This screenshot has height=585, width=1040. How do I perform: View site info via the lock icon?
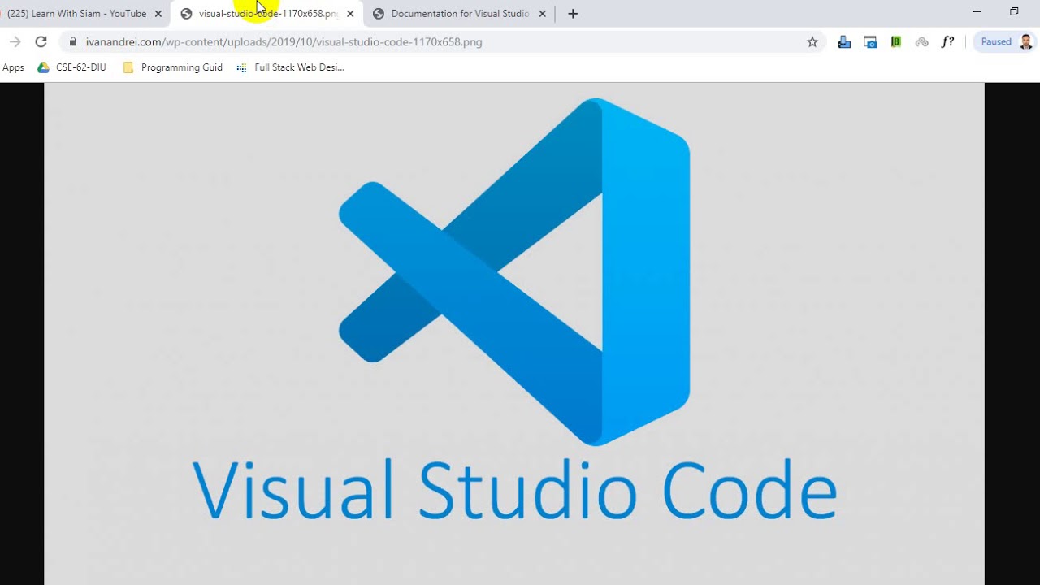click(x=73, y=42)
